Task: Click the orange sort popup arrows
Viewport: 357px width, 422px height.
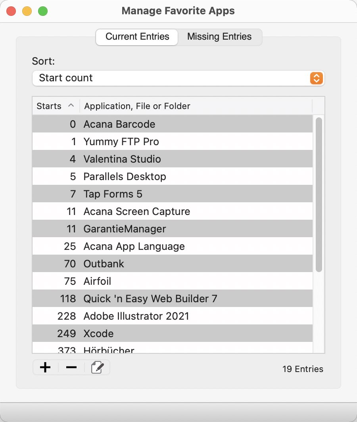Action: (317, 78)
